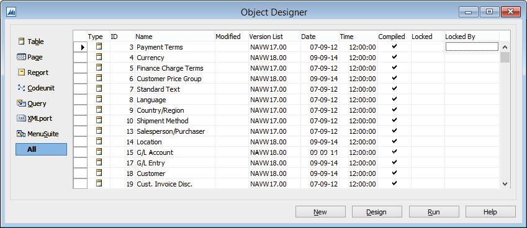Click the Dynamics NAV icon in the title bar
Viewport: 527px width, 228px height.
[12, 12]
